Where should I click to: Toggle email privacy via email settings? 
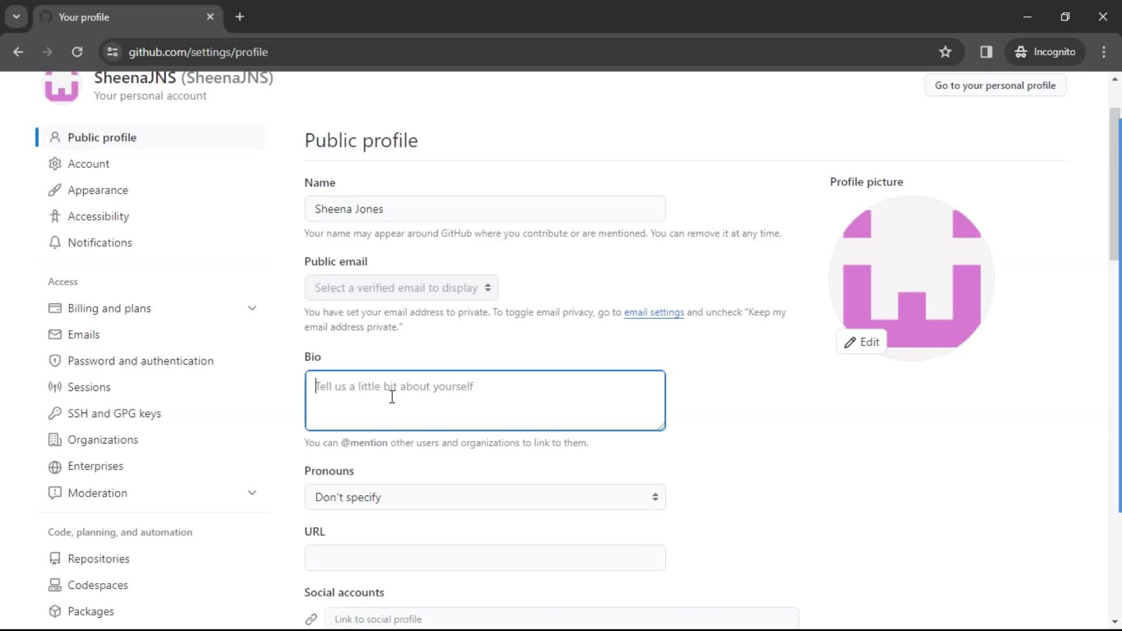pos(653,312)
